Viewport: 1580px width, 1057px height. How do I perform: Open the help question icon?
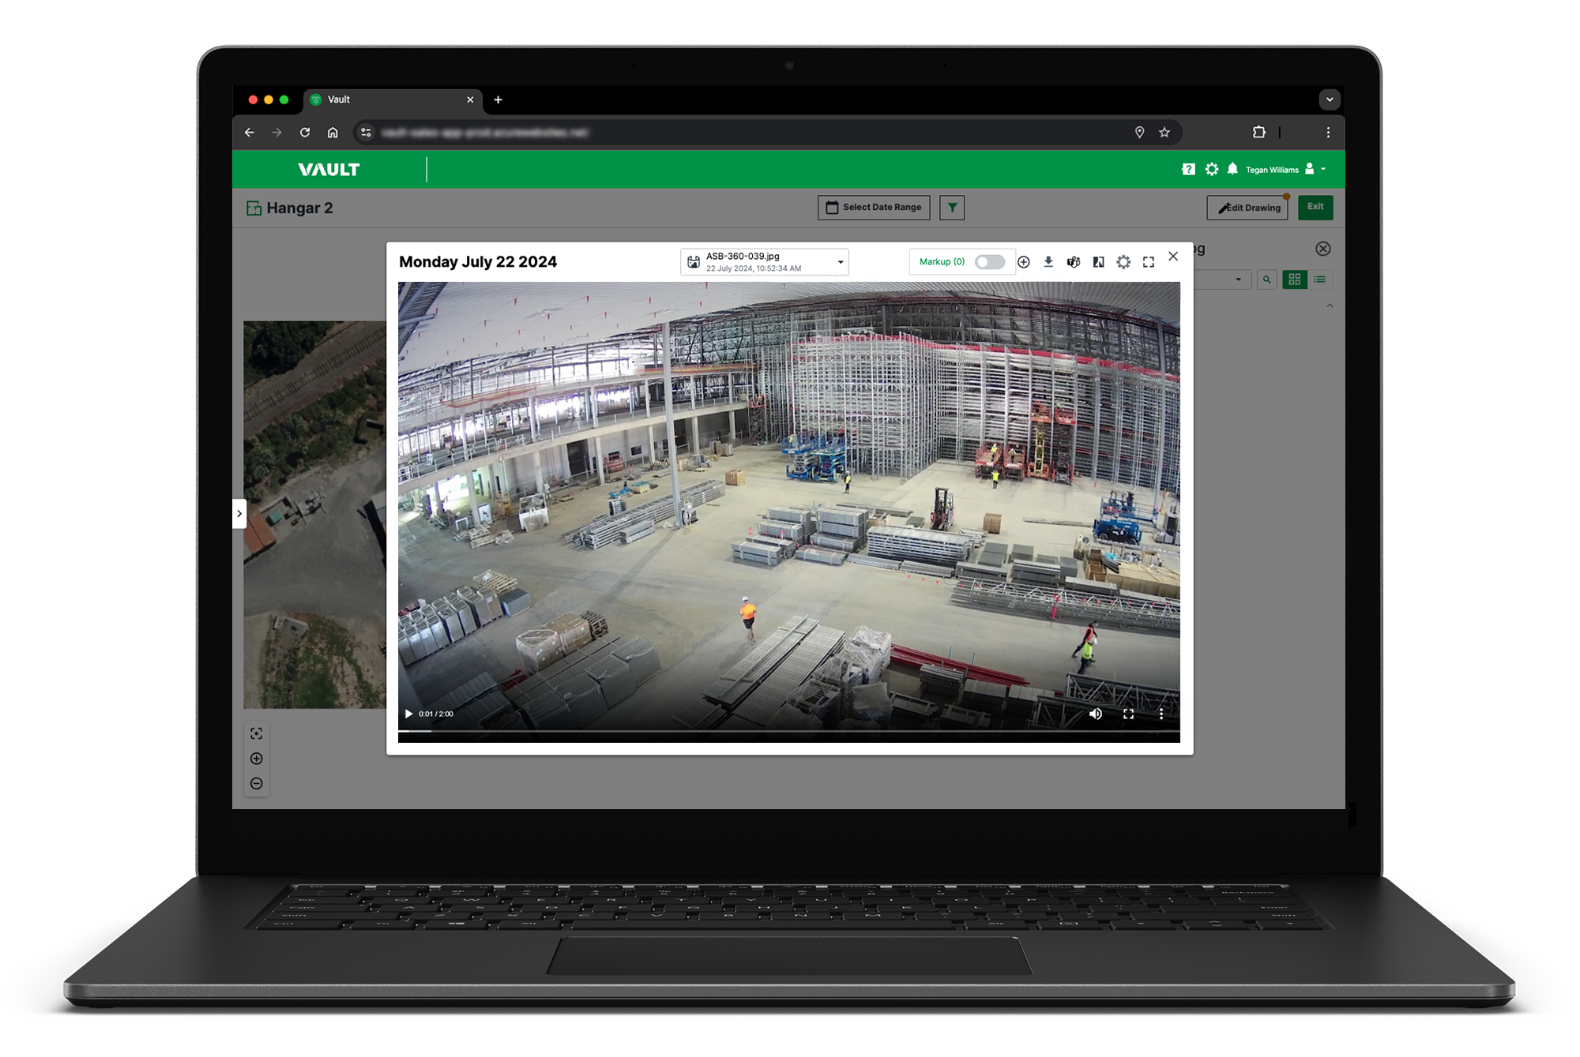pyautogui.click(x=1188, y=169)
